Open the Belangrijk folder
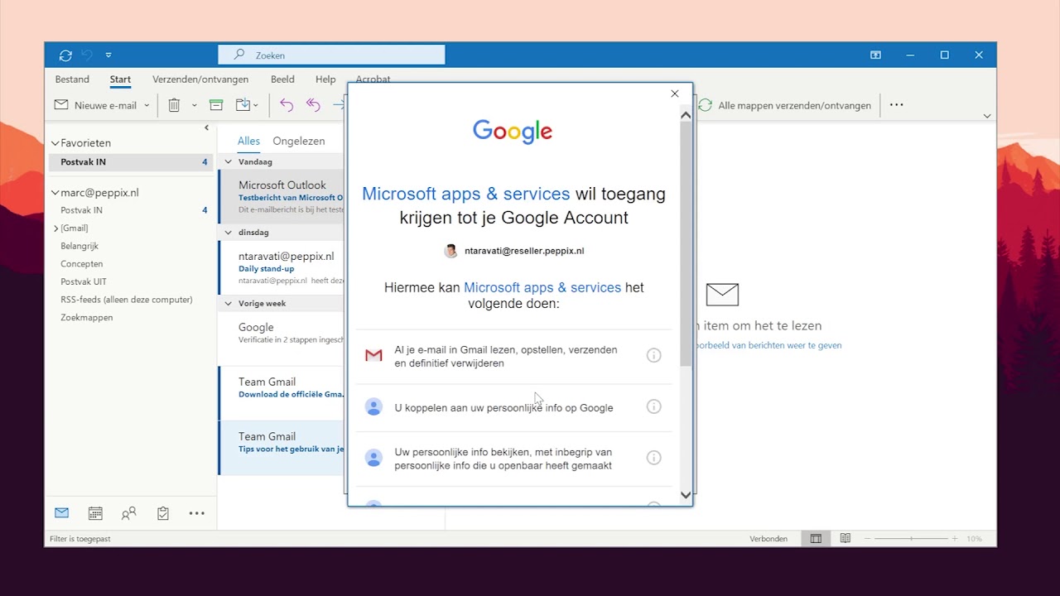1060x596 pixels. click(x=81, y=246)
